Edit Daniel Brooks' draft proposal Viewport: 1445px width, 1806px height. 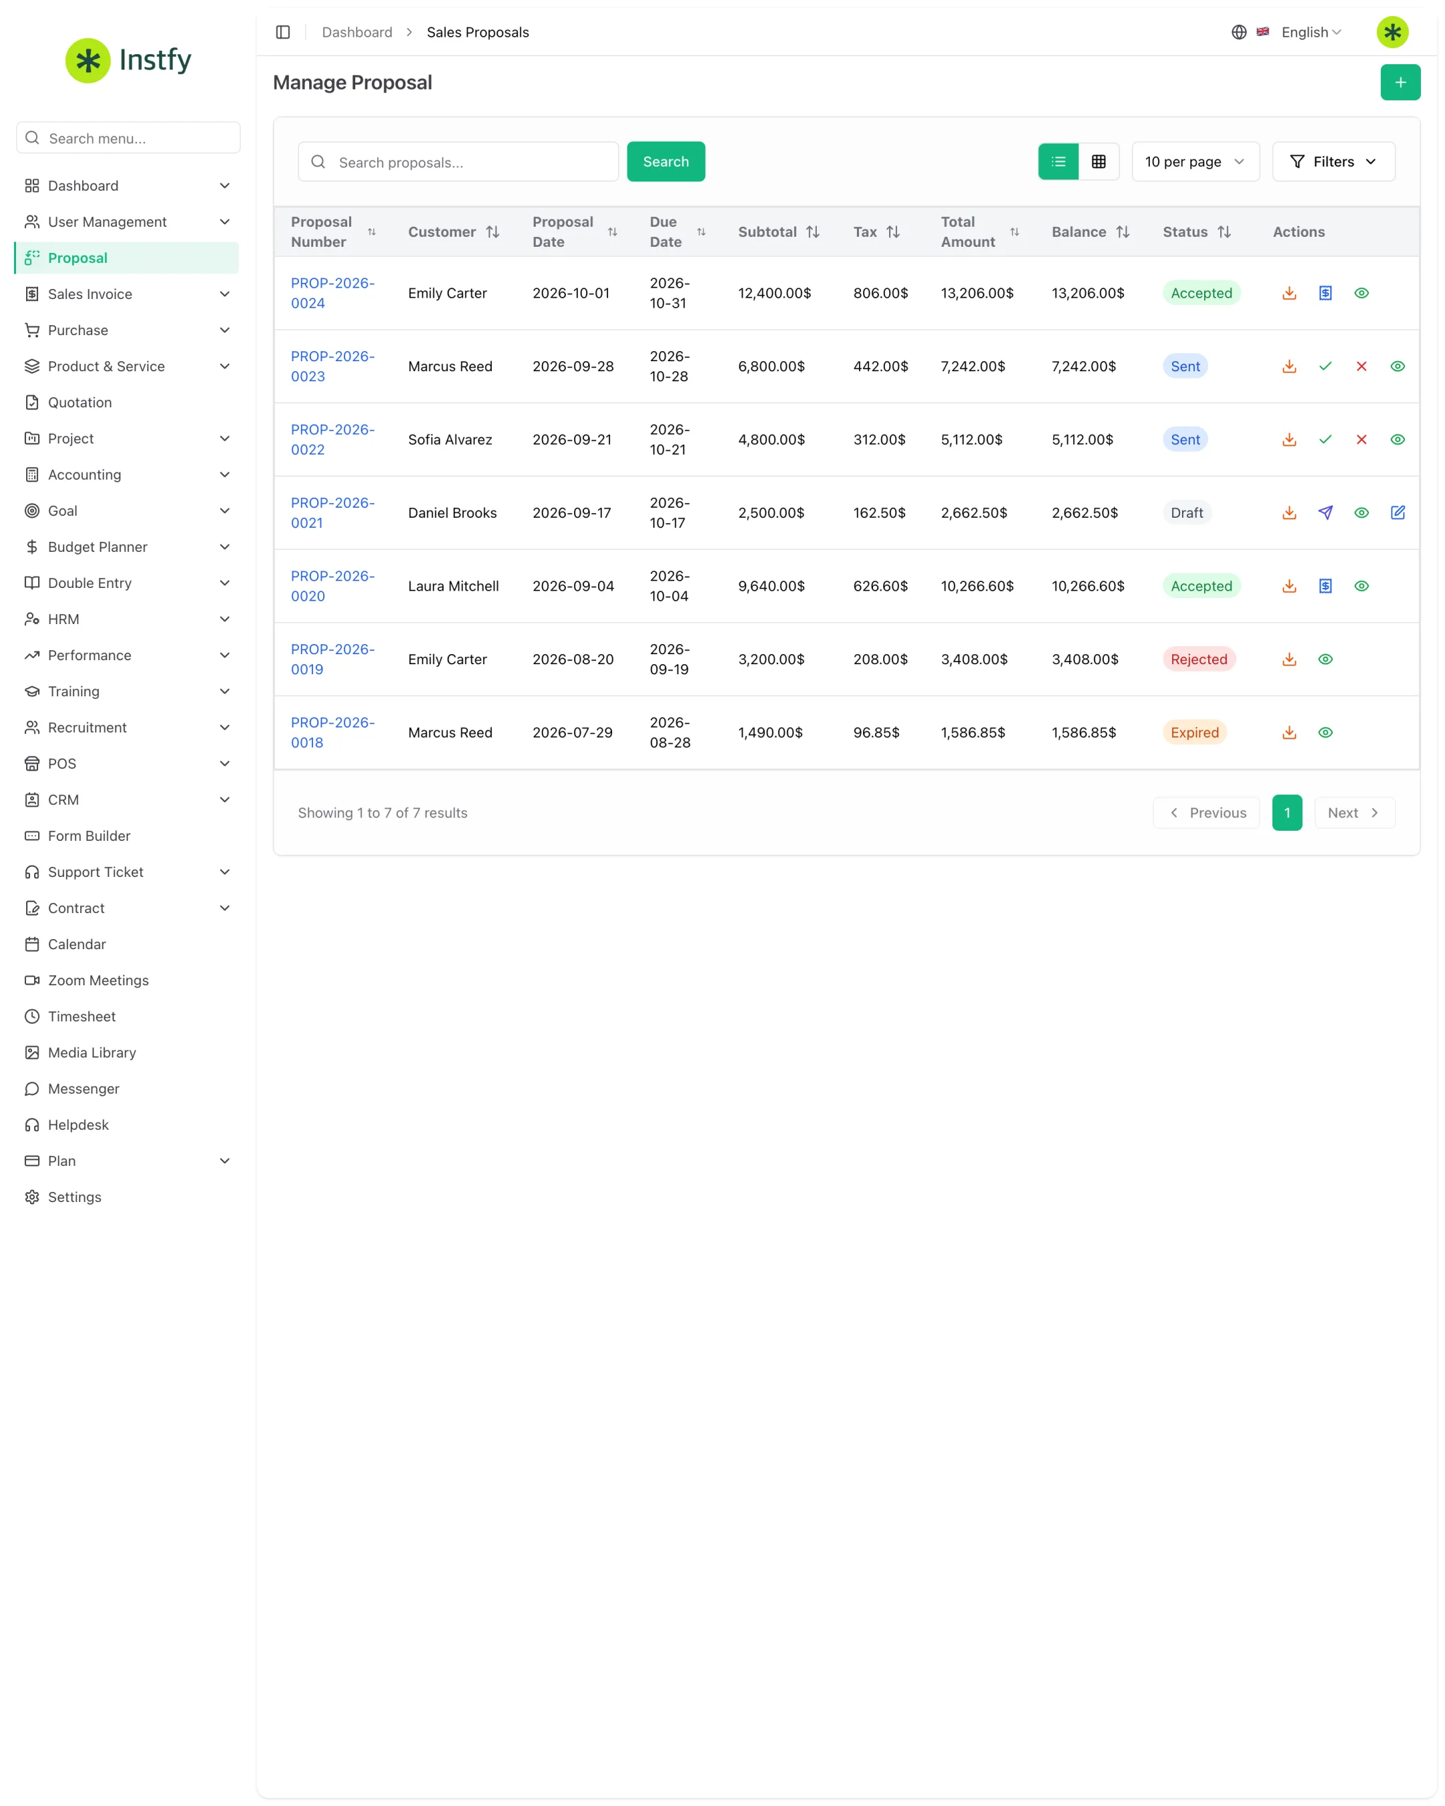1398,512
